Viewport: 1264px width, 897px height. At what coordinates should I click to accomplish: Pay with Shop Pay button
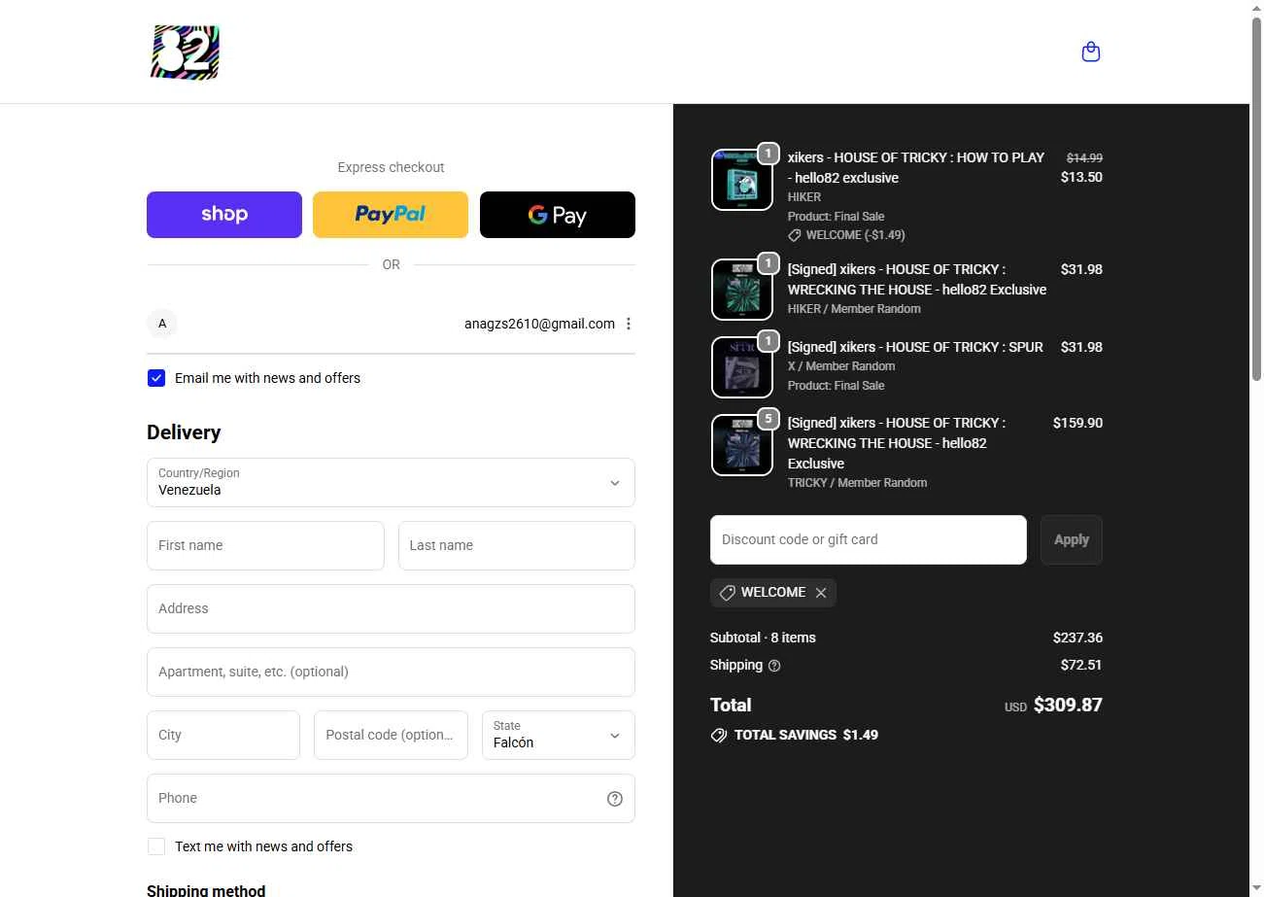tap(224, 215)
